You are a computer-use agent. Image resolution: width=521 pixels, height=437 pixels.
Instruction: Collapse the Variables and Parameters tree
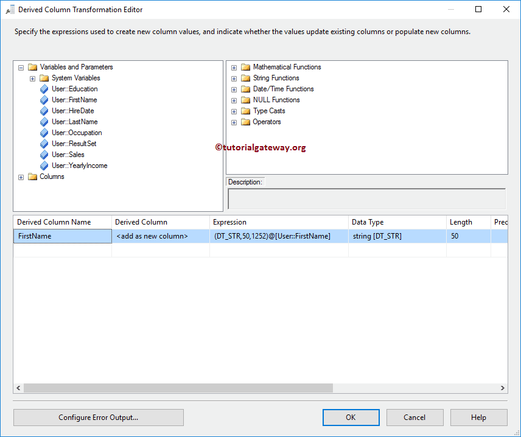point(21,66)
